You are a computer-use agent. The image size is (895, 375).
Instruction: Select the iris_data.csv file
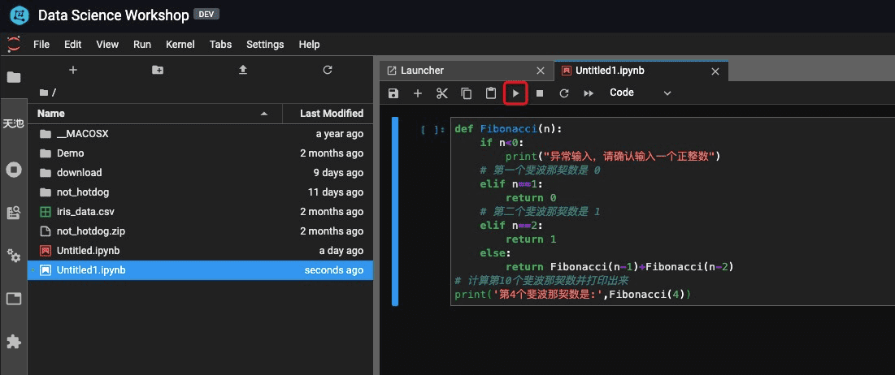(x=200, y=211)
